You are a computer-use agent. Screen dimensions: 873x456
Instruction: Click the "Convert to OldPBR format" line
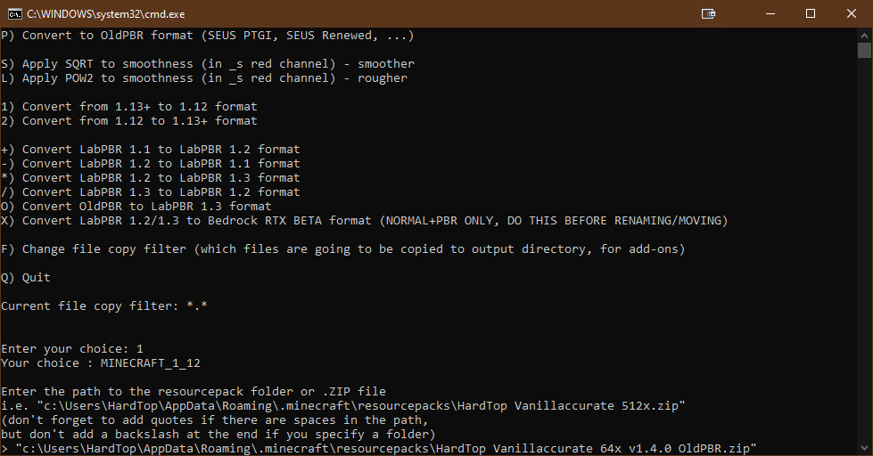coord(207,36)
